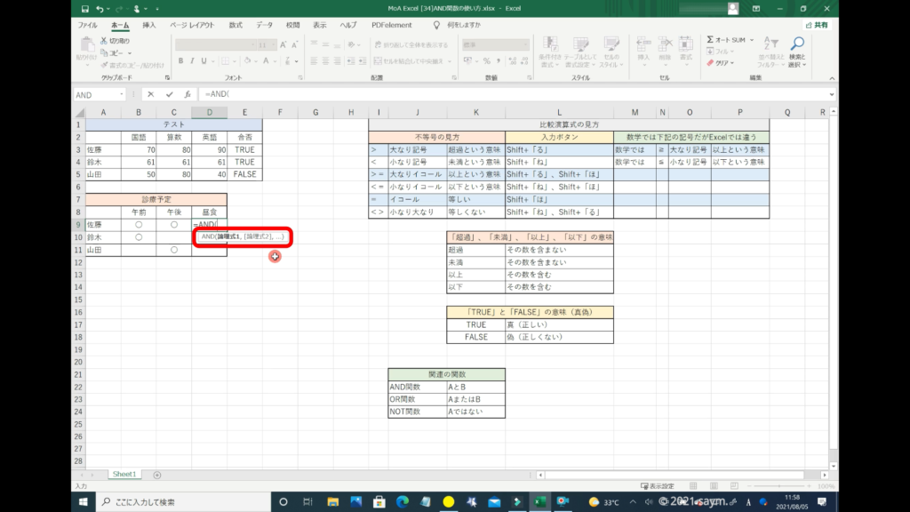Screen dimensions: 910x512
Task: Open the Insert Function fx dialog
Action: pyautogui.click(x=187, y=94)
